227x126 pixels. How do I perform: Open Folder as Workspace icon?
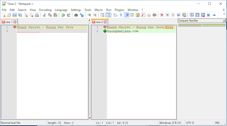(149, 15)
